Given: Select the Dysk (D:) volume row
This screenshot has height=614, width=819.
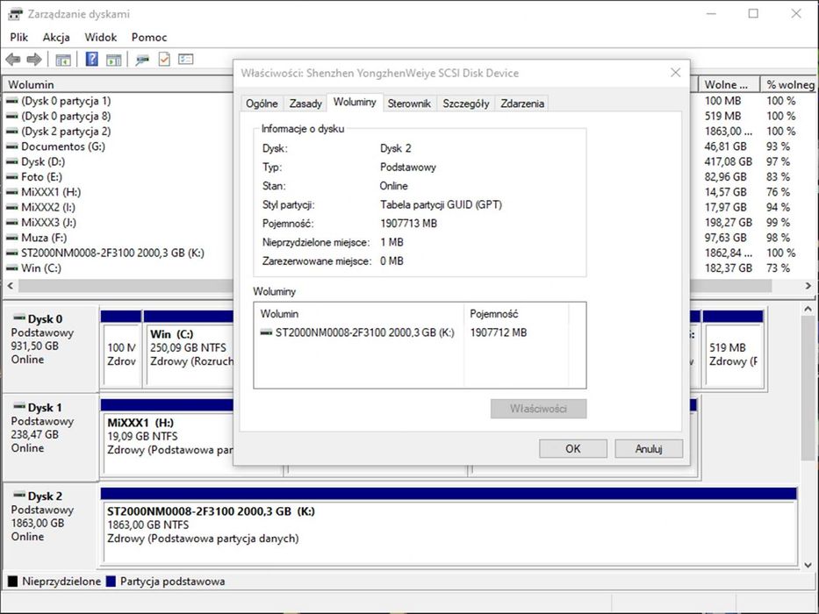Looking at the screenshot, I should pyautogui.click(x=43, y=162).
